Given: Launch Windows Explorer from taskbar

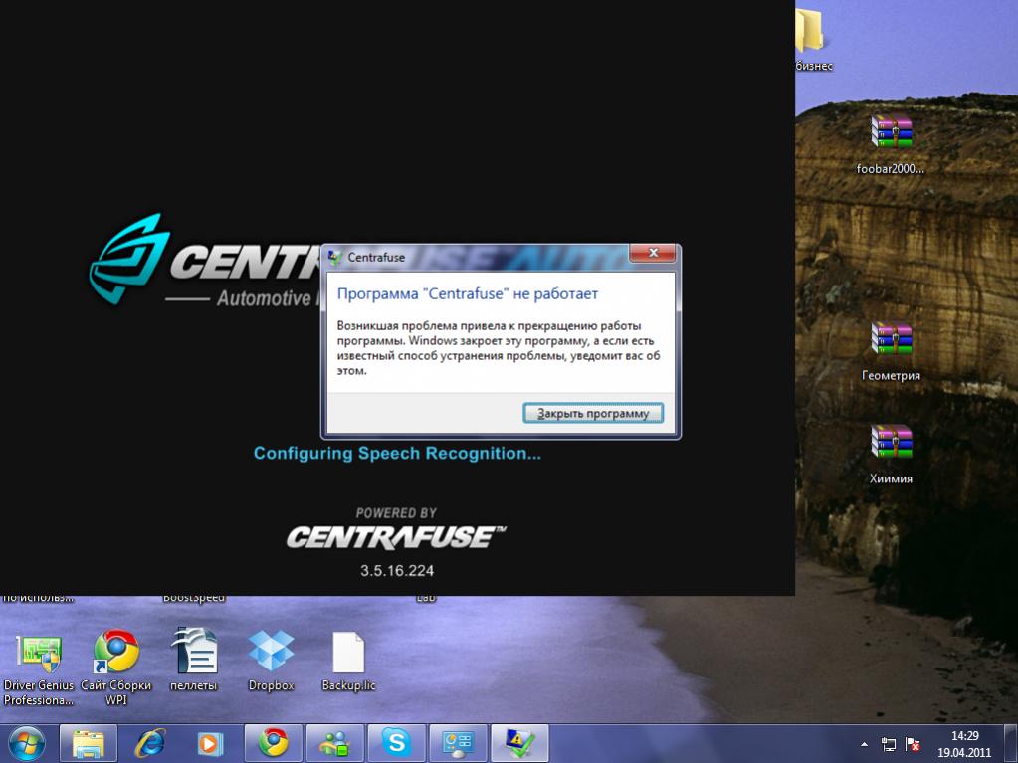Looking at the screenshot, I should [89, 742].
